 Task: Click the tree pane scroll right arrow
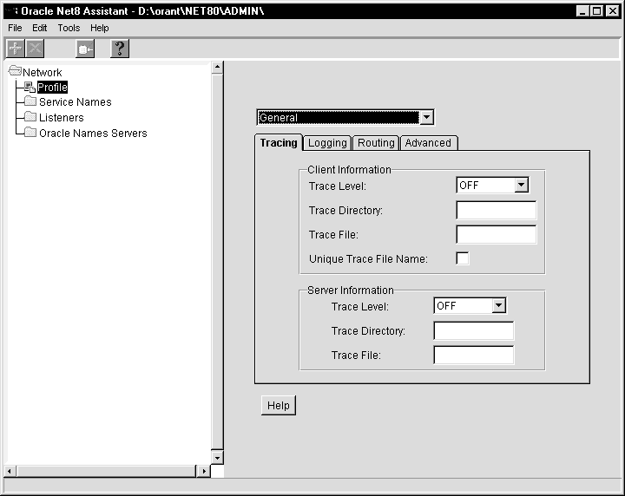pyautogui.click(x=204, y=471)
